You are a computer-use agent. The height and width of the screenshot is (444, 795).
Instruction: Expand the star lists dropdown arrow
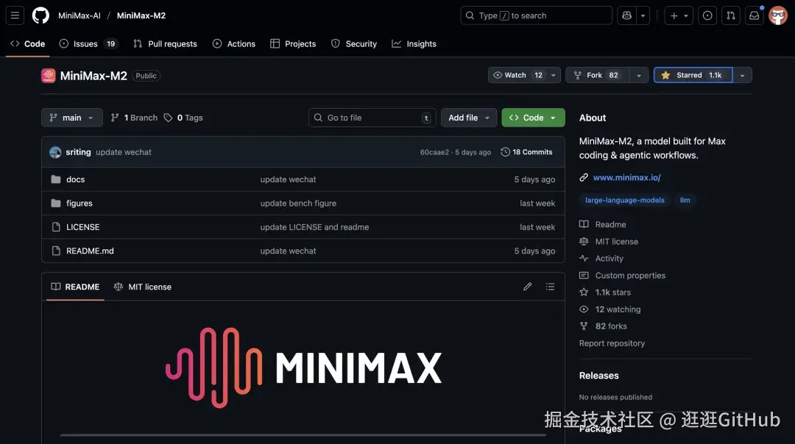(742, 75)
